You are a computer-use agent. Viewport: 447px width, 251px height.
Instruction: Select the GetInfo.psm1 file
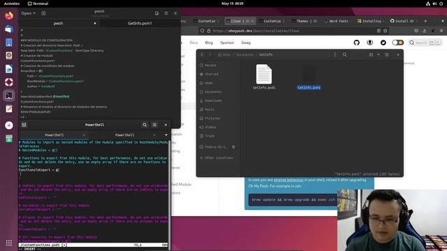pyautogui.click(x=309, y=77)
